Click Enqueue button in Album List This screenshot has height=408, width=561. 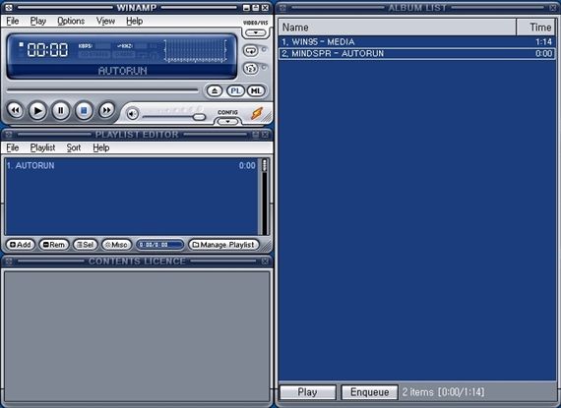(370, 392)
